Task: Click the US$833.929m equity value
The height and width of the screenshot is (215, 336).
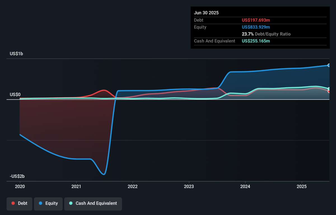Action: (x=256, y=27)
